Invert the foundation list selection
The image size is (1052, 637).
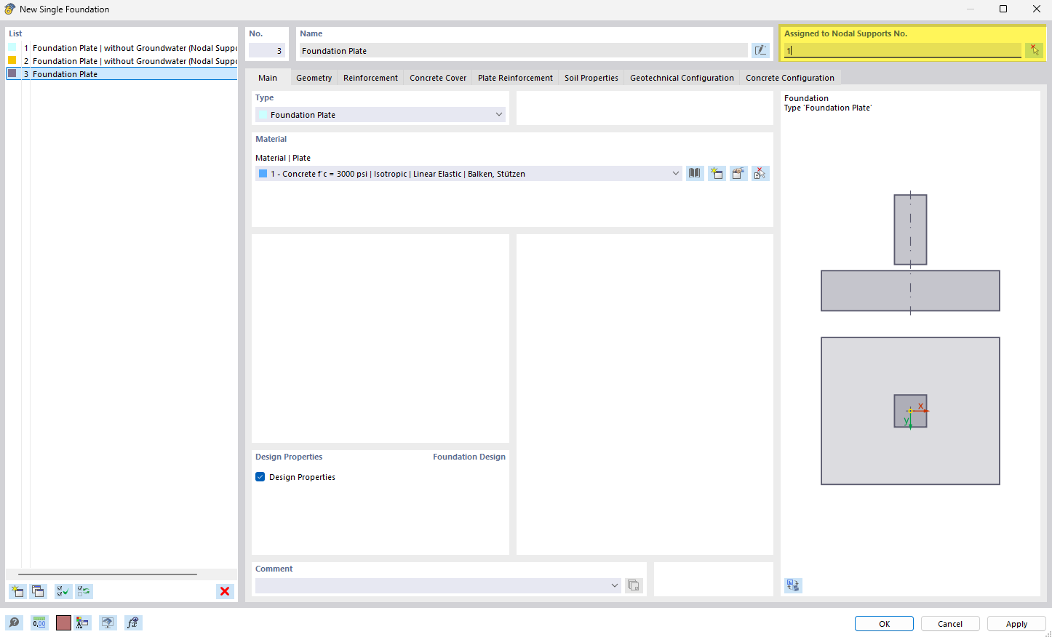pos(84,591)
